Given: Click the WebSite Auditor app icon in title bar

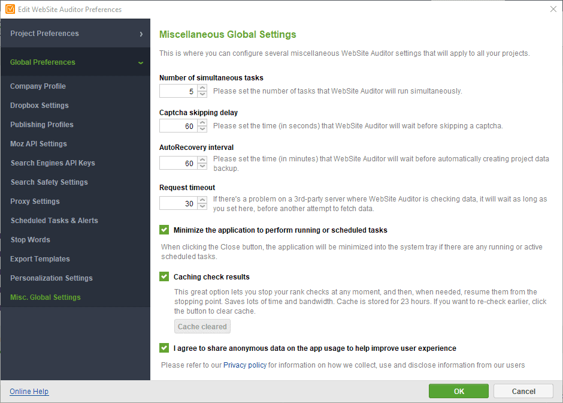Looking at the screenshot, I should coord(10,9).
